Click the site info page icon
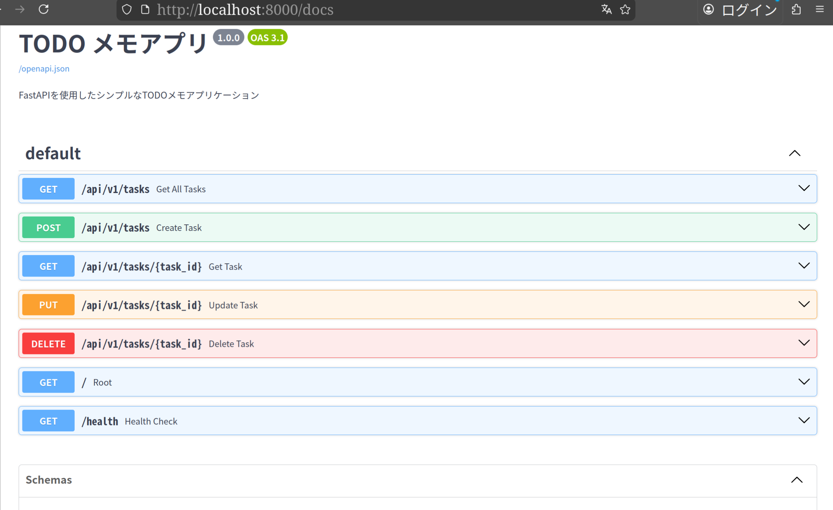 145,9
